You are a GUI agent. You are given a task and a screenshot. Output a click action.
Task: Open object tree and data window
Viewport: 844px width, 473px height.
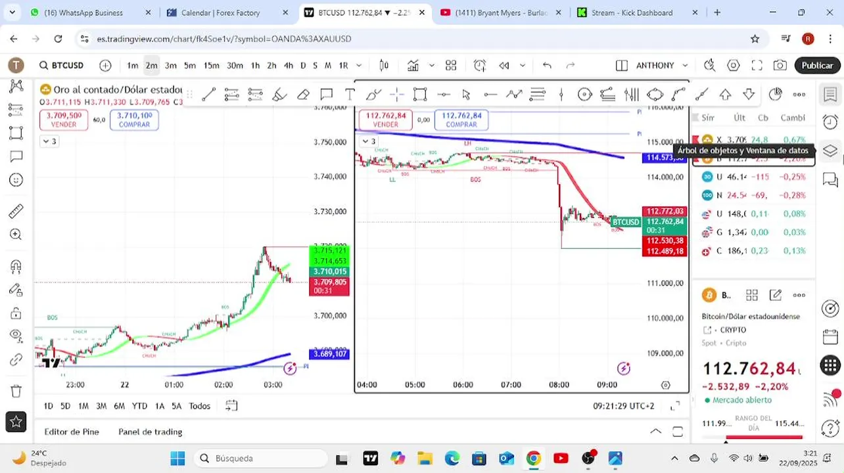pos(830,150)
